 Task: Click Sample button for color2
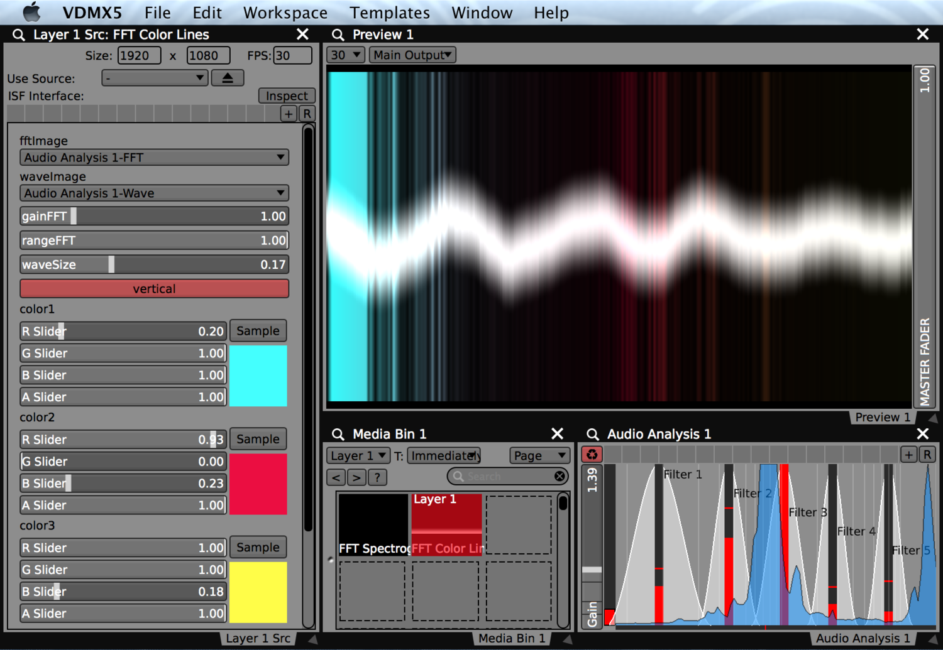[x=258, y=438]
